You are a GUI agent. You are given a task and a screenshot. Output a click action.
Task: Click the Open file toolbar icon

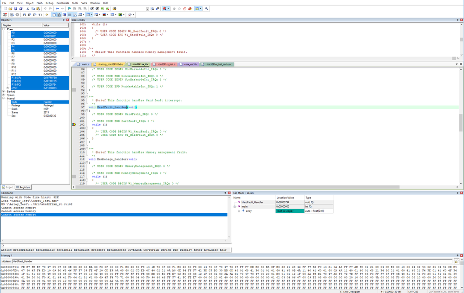[10, 8]
